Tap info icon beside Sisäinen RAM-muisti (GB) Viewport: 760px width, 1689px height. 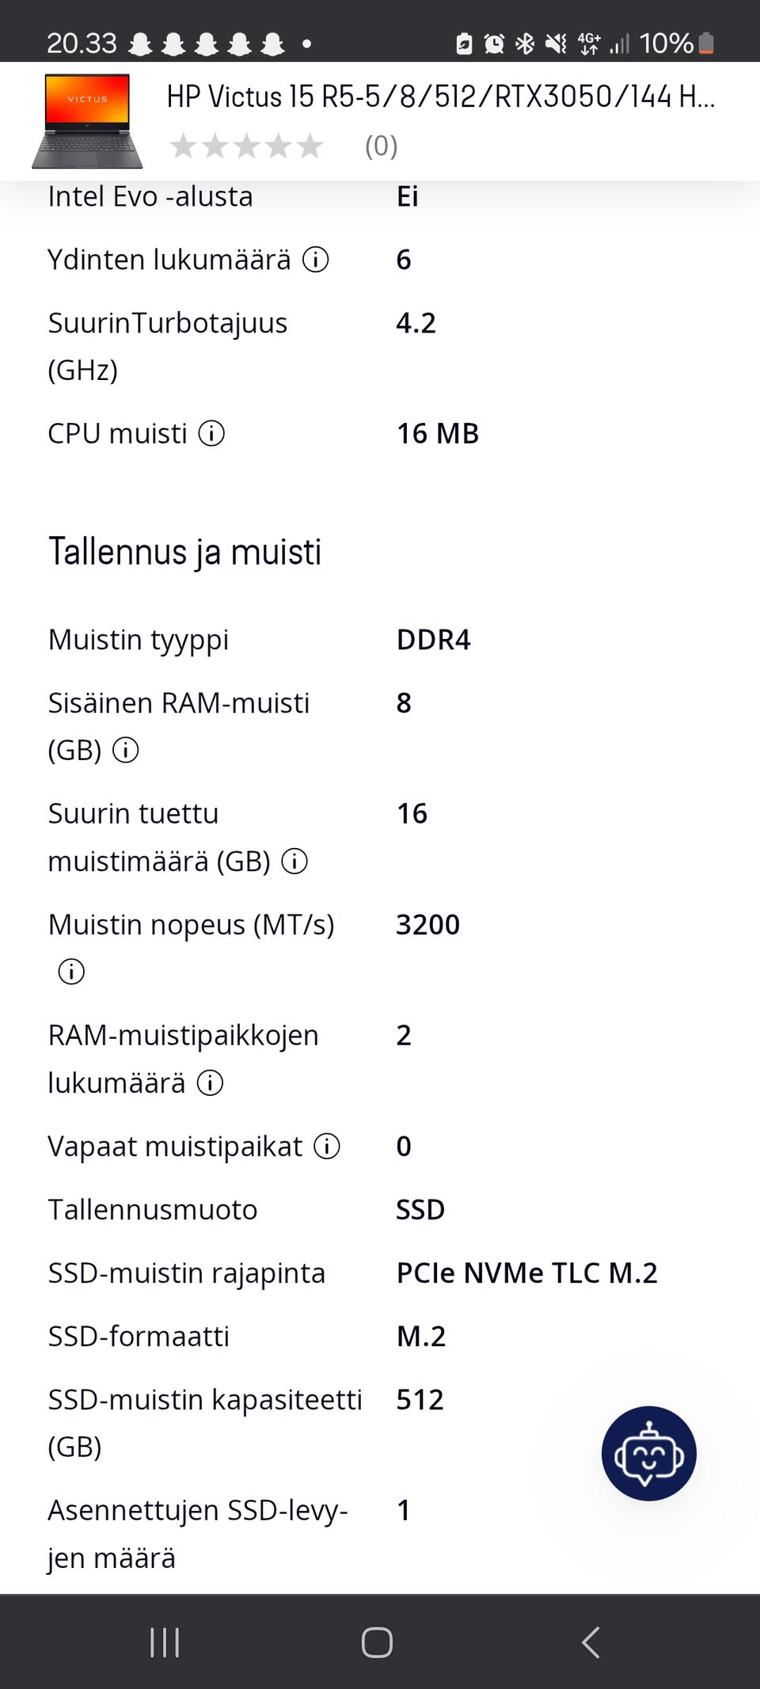(125, 750)
